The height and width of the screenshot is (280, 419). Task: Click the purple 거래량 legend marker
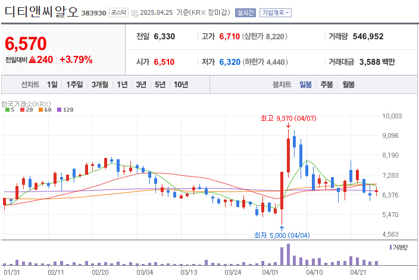tap(390, 247)
